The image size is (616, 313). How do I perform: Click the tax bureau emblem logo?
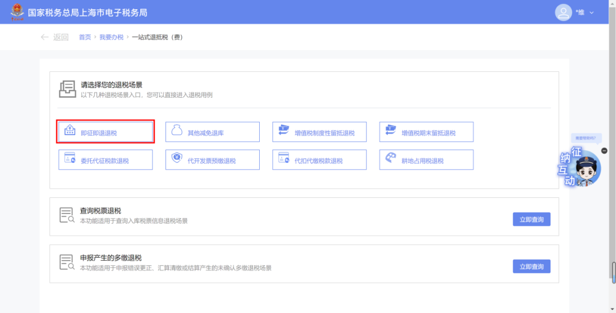pos(17,12)
